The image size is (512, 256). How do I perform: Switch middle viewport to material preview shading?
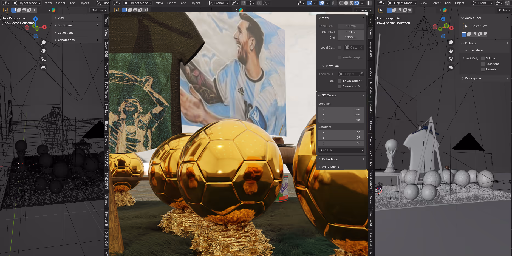pyautogui.click(x=352, y=3)
